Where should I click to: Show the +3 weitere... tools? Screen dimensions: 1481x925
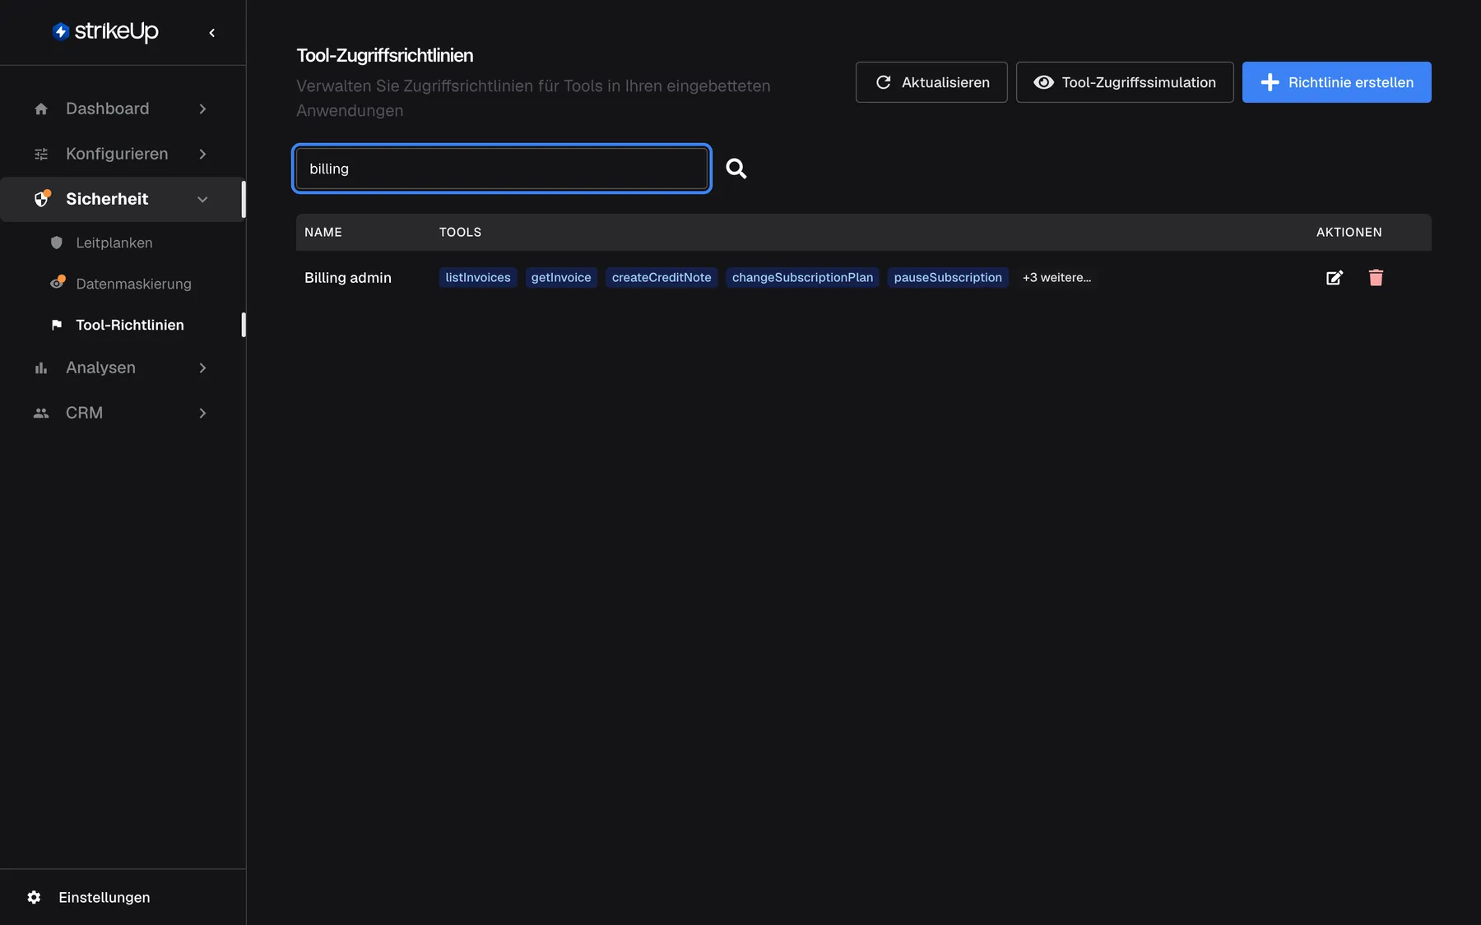click(x=1056, y=278)
